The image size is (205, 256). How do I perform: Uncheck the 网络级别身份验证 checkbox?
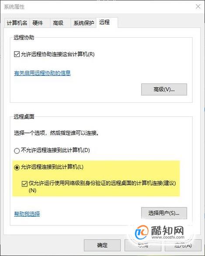point(24,184)
